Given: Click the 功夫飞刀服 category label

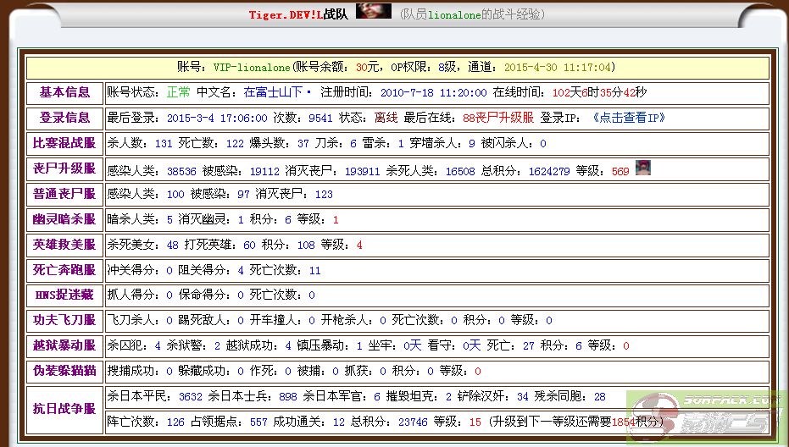Looking at the screenshot, I should [x=64, y=321].
